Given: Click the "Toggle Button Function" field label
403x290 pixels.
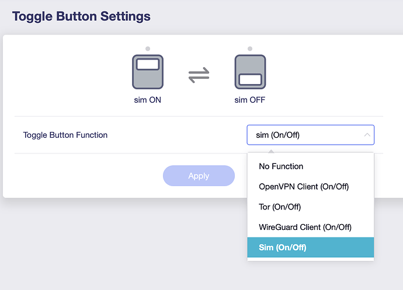Looking at the screenshot, I should [x=65, y=135].
